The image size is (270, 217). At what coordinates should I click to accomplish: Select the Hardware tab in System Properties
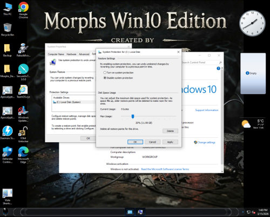click(71, 54)
